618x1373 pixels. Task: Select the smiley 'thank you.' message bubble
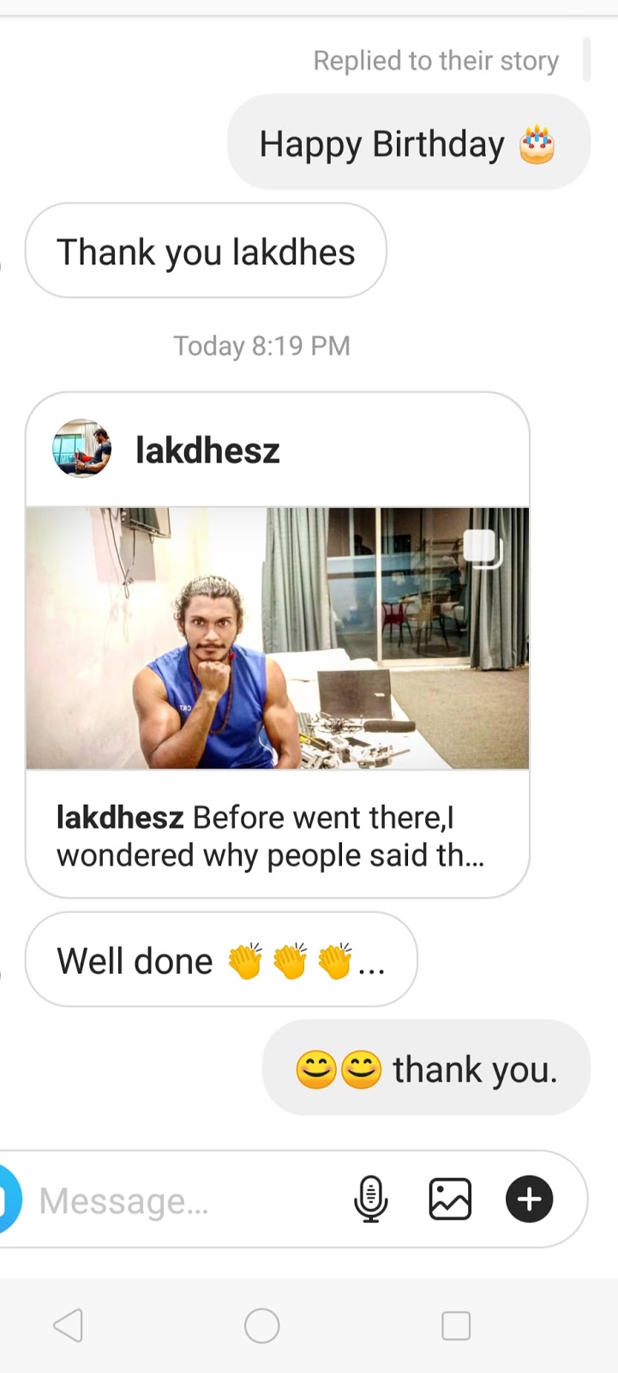pos(426,1068)
